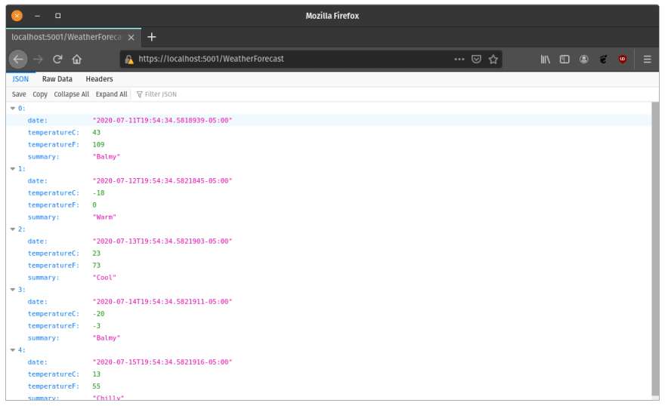
Task: Open the Firefox hamburger menu
Action: pyautogui.click(x=647, y=60)
